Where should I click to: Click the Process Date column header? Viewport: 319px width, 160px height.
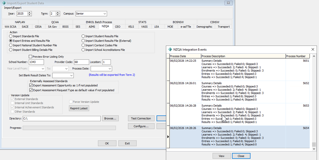click(185, 56)
